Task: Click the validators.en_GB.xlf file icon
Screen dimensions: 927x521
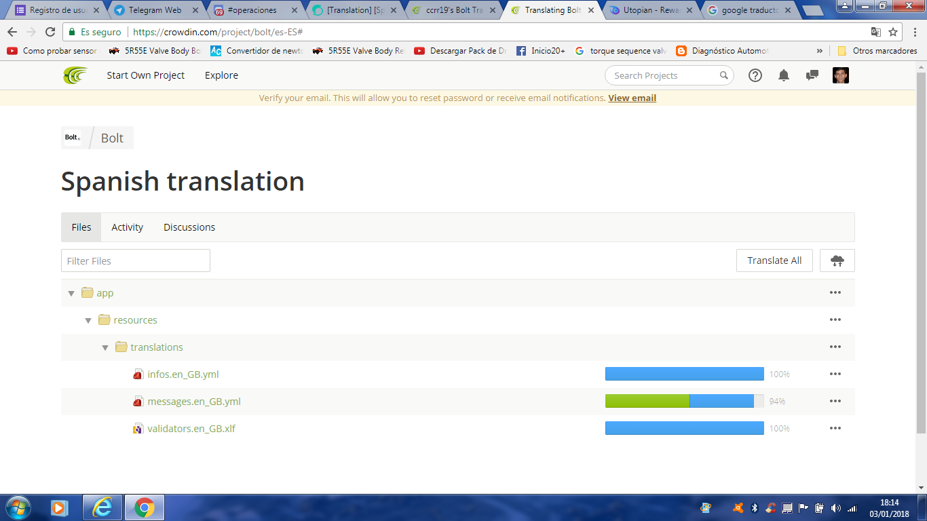Action: [x=138, y=429]
